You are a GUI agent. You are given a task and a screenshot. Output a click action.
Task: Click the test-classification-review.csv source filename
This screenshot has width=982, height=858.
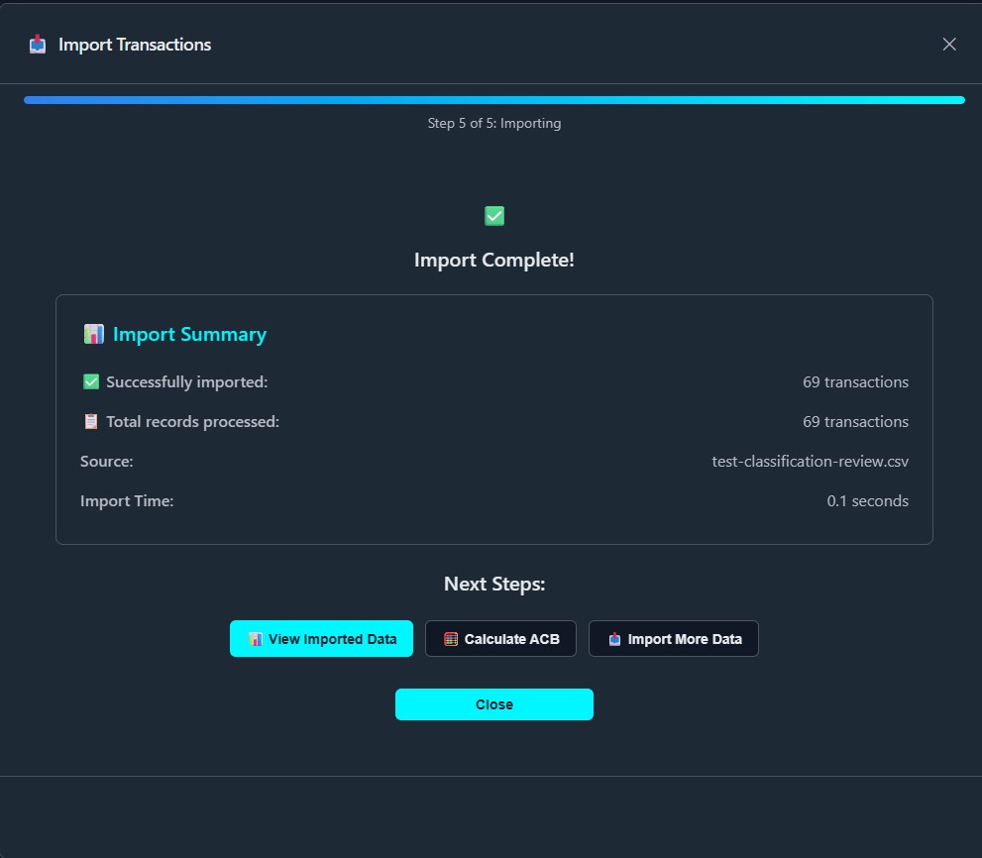tap(810, 462)
